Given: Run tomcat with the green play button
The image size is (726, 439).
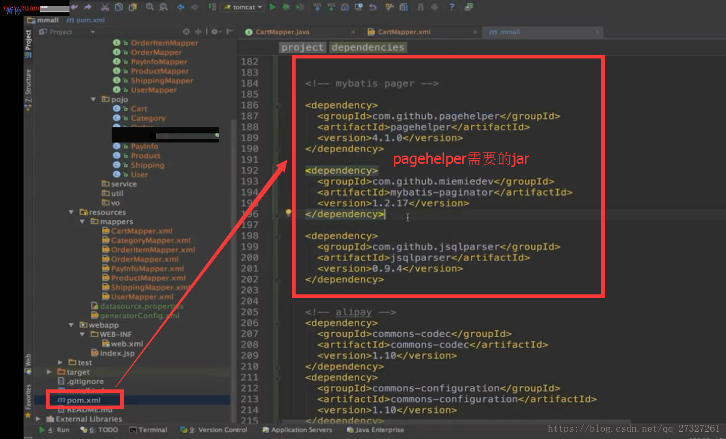Looking at the screenshot, I should (272, 7).
